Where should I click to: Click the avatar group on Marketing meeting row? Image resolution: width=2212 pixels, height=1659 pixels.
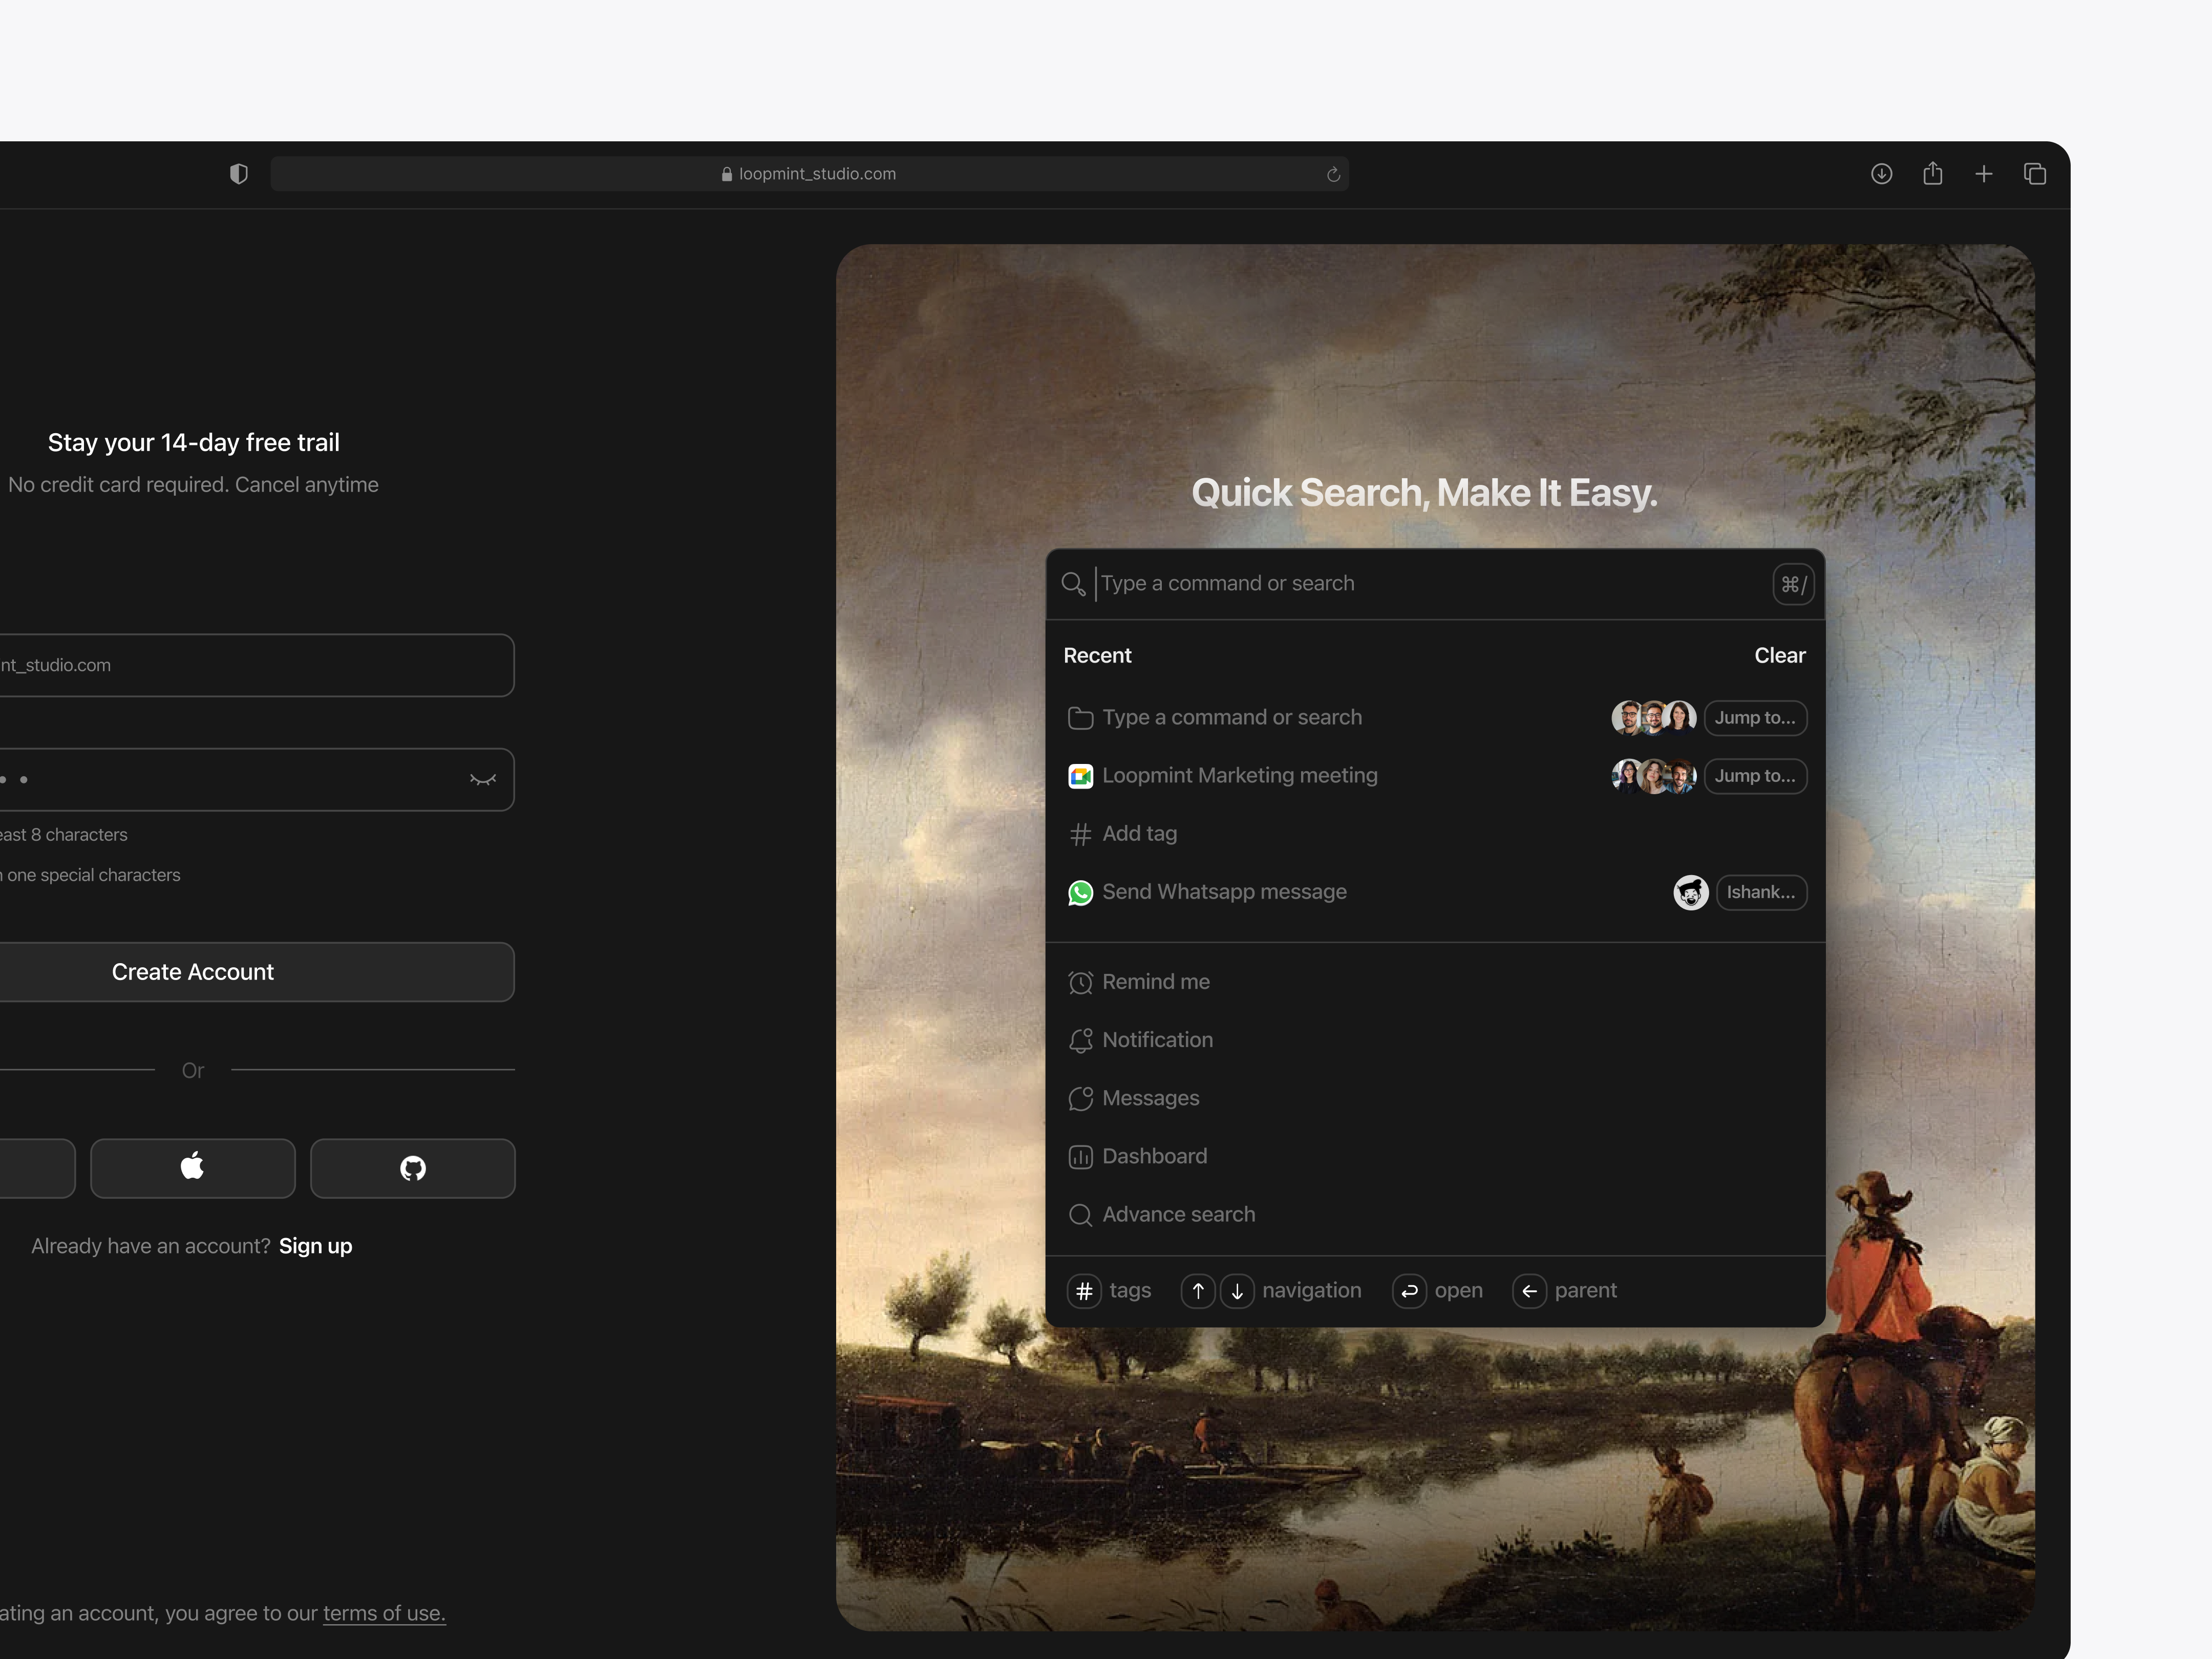pyautogui.click(x=1654, y=776)
